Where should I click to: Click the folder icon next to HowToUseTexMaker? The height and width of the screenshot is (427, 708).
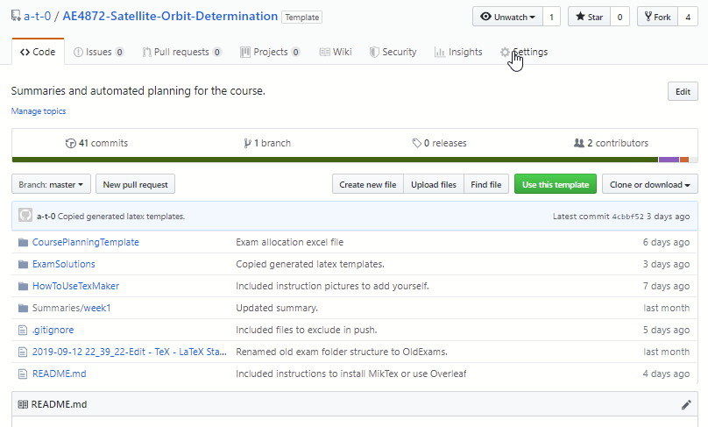23,286
